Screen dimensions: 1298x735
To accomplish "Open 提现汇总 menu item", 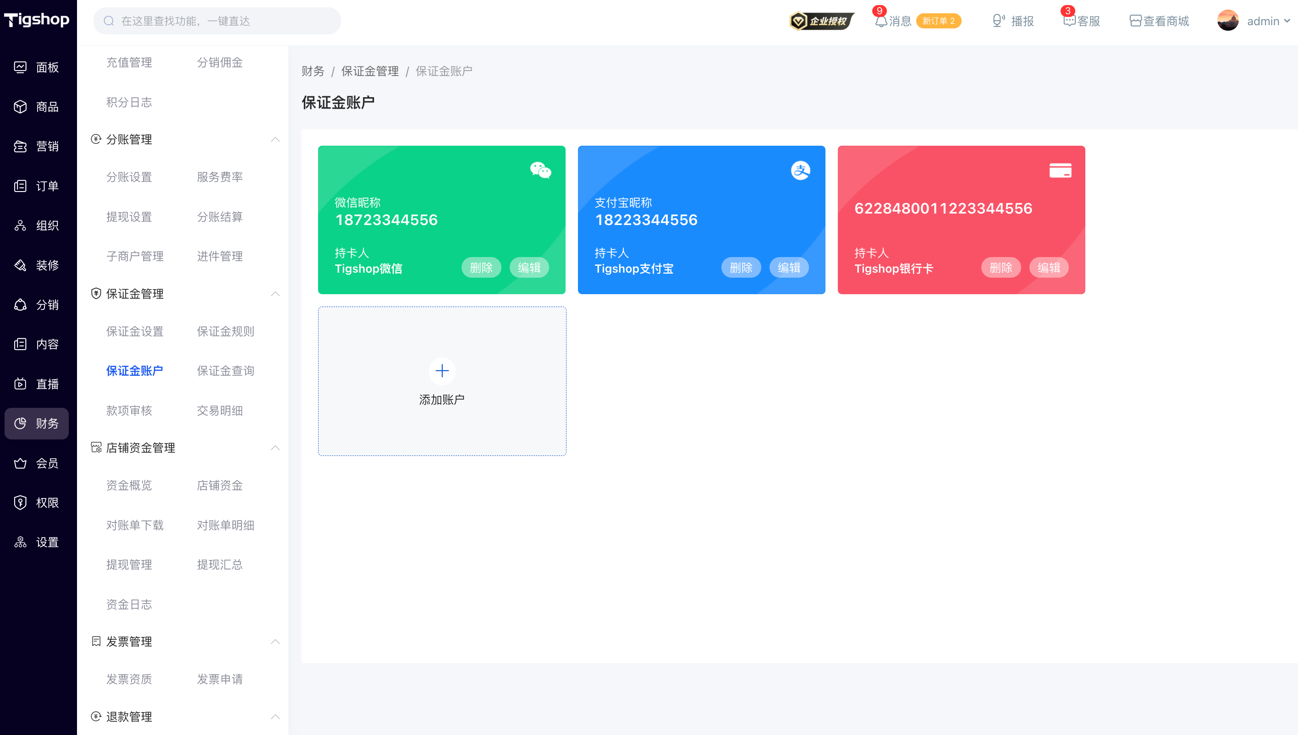I will point(220,565).
